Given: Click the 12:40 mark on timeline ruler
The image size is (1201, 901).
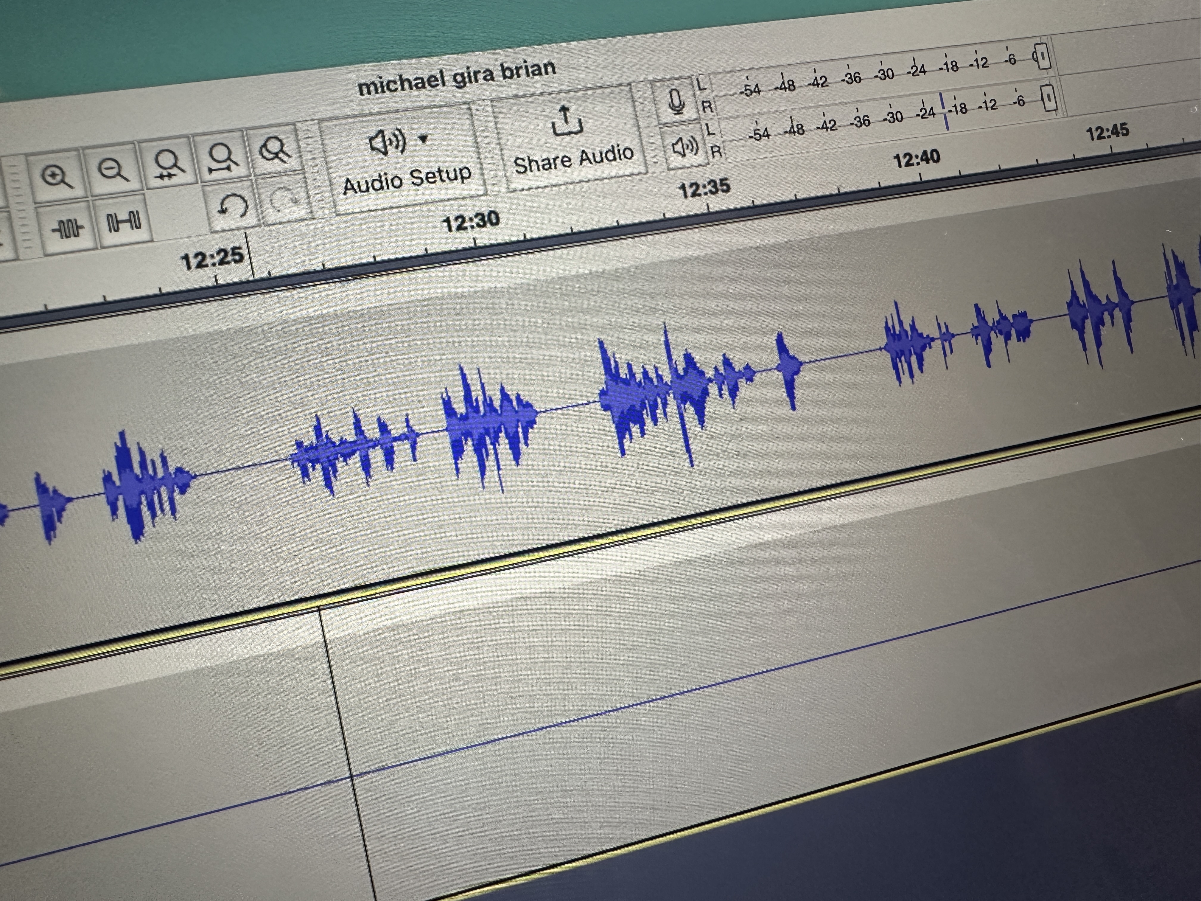Looking at the screenshot, I should [917, 159].
